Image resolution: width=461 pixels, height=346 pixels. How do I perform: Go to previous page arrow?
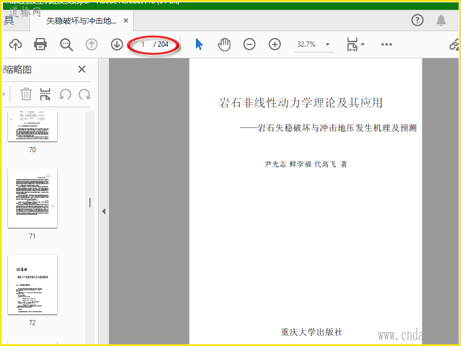click(92, 45)
